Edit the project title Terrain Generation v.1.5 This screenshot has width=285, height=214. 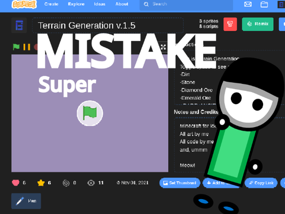[108, 26]
